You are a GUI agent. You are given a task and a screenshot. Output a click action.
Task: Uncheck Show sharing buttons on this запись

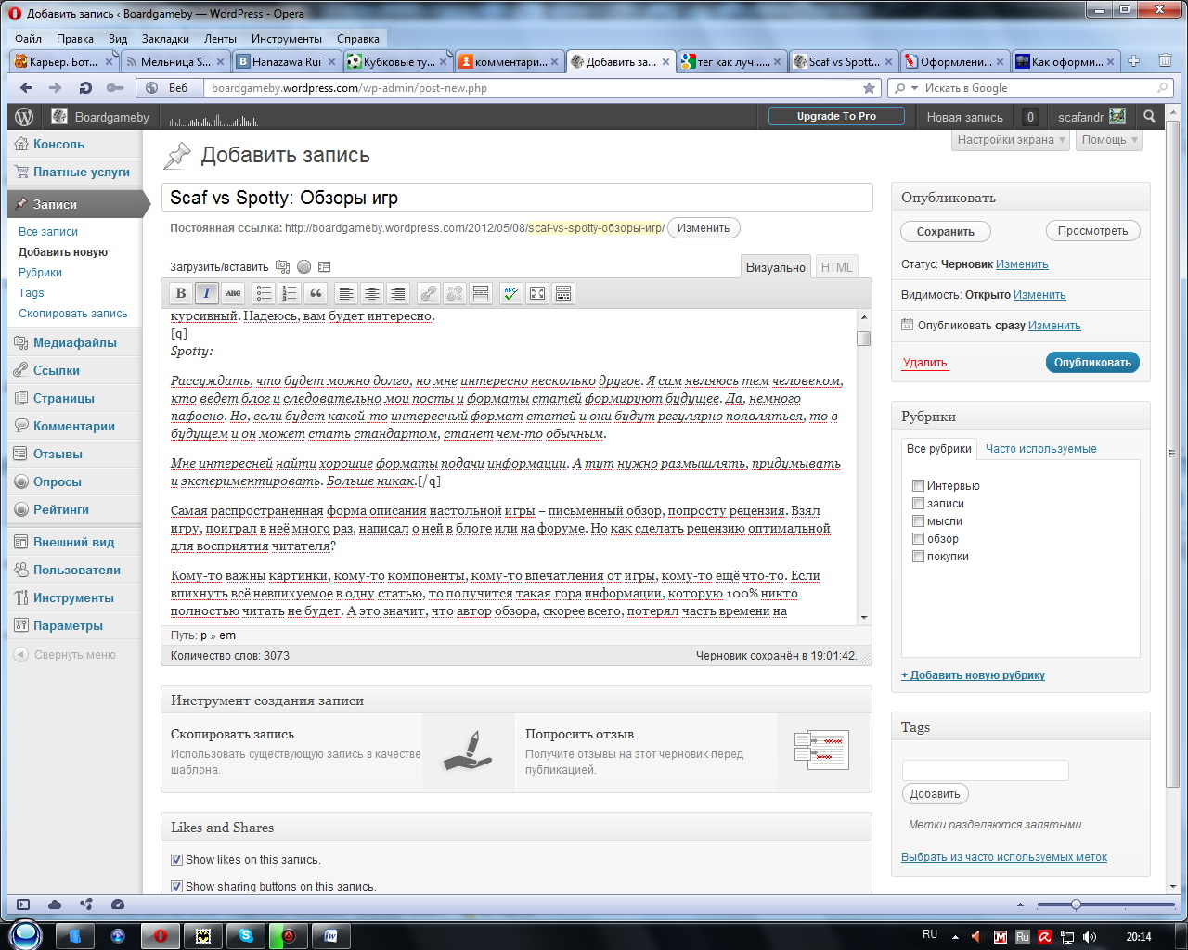click(x=176, y=887)
